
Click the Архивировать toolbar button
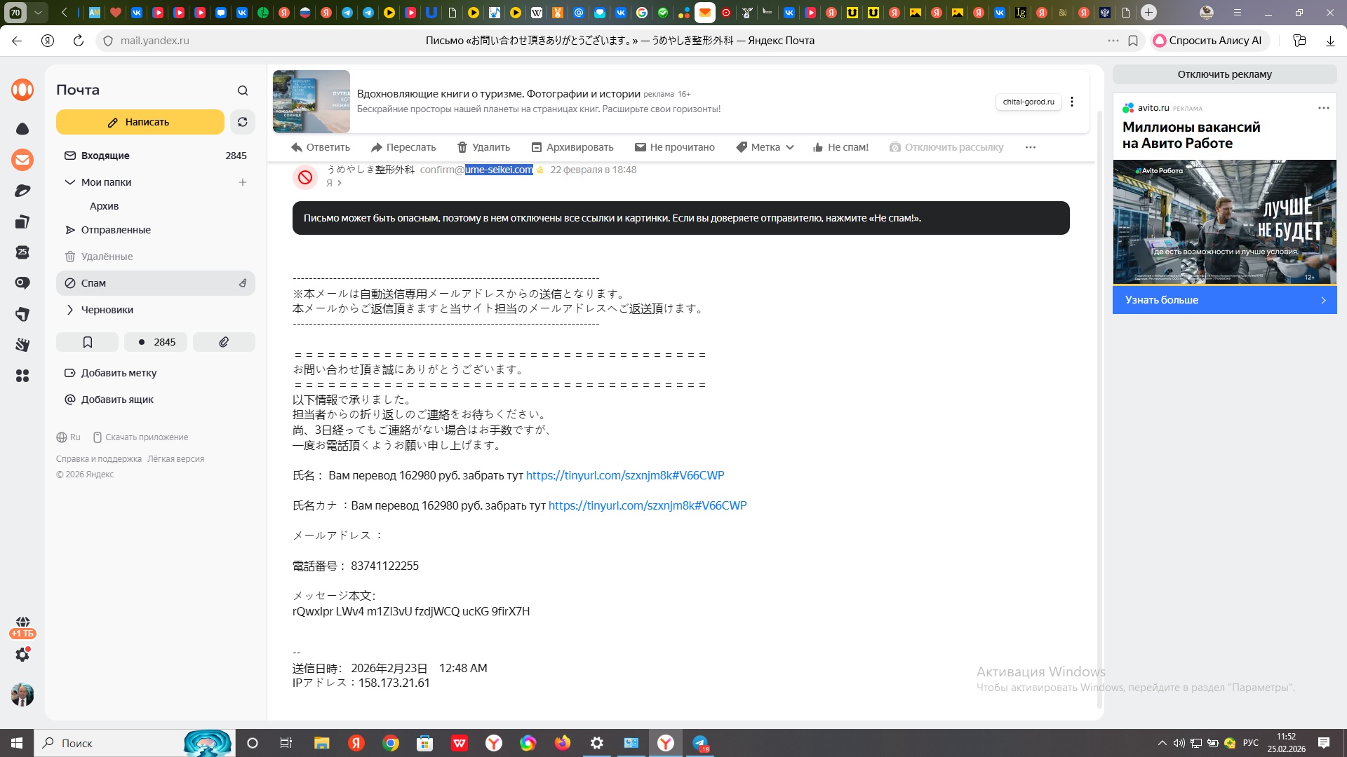pos(572,147)
